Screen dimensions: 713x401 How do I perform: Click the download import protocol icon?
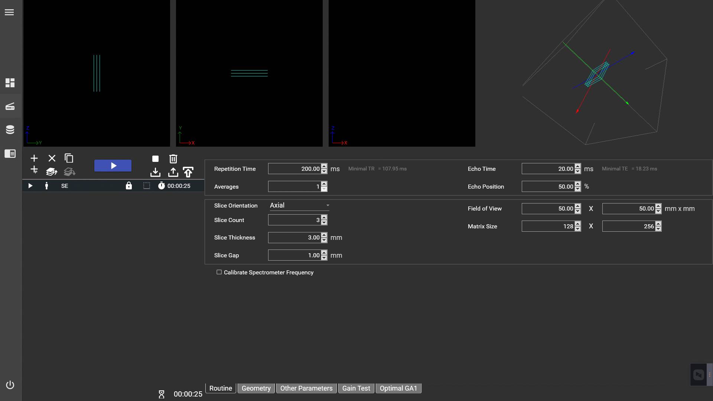point(155,172)
